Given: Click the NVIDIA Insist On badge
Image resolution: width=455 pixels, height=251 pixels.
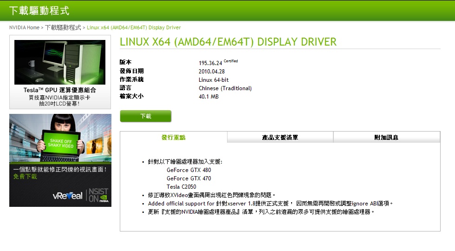Looking at the screenshot, I should click(x=99, y=195).
